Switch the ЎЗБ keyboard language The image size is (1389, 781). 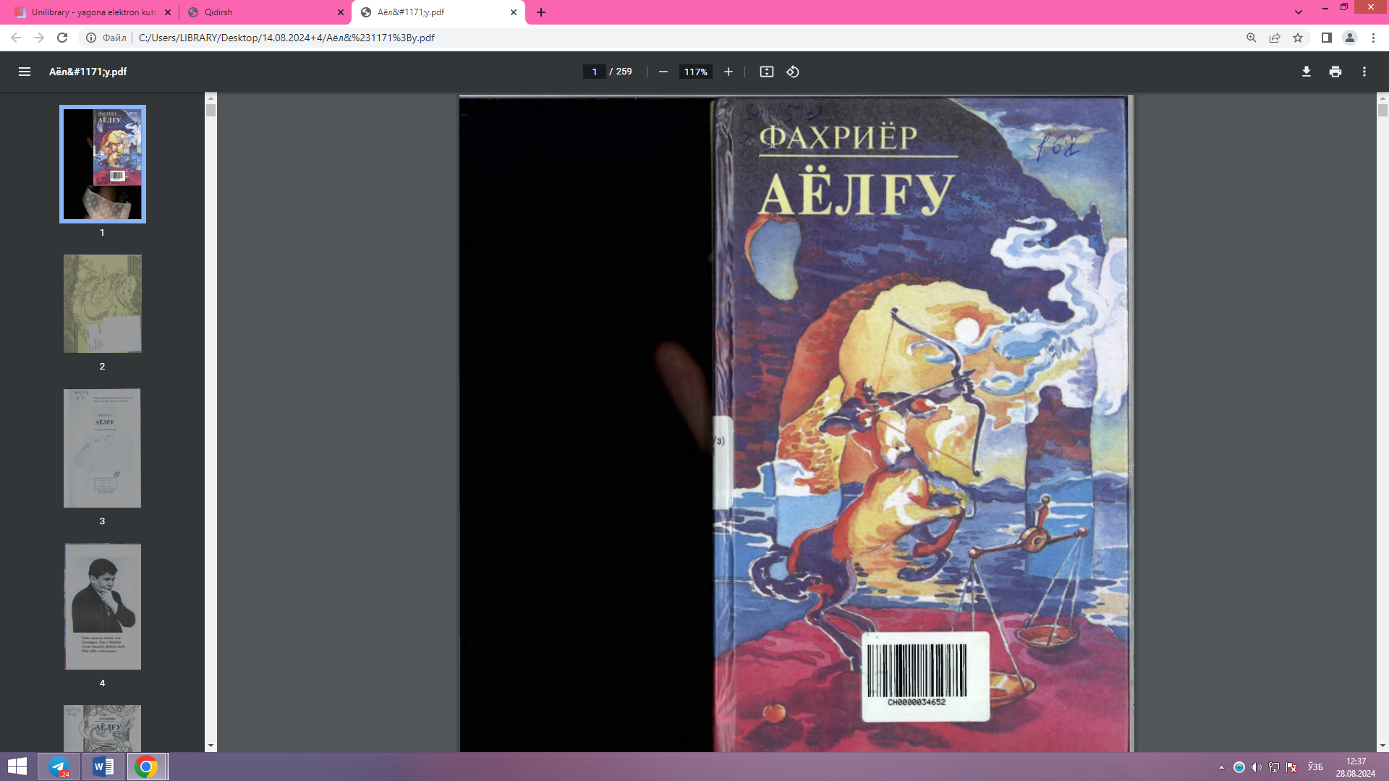(1315, 767)
